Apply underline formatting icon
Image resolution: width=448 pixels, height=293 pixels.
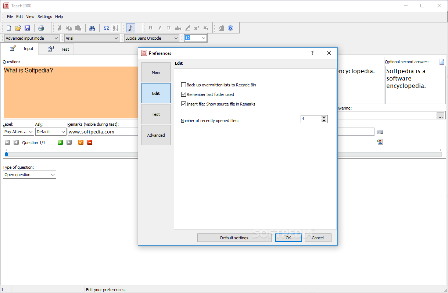(x=169, y=28)
